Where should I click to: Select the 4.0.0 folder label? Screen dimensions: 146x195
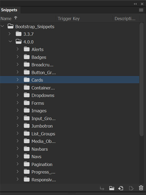coord(28,42)
